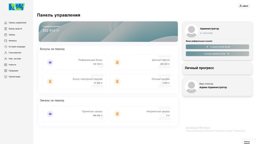The image size is (256, 144).
Task: Click the RW logo
Action: click(16, 7)
